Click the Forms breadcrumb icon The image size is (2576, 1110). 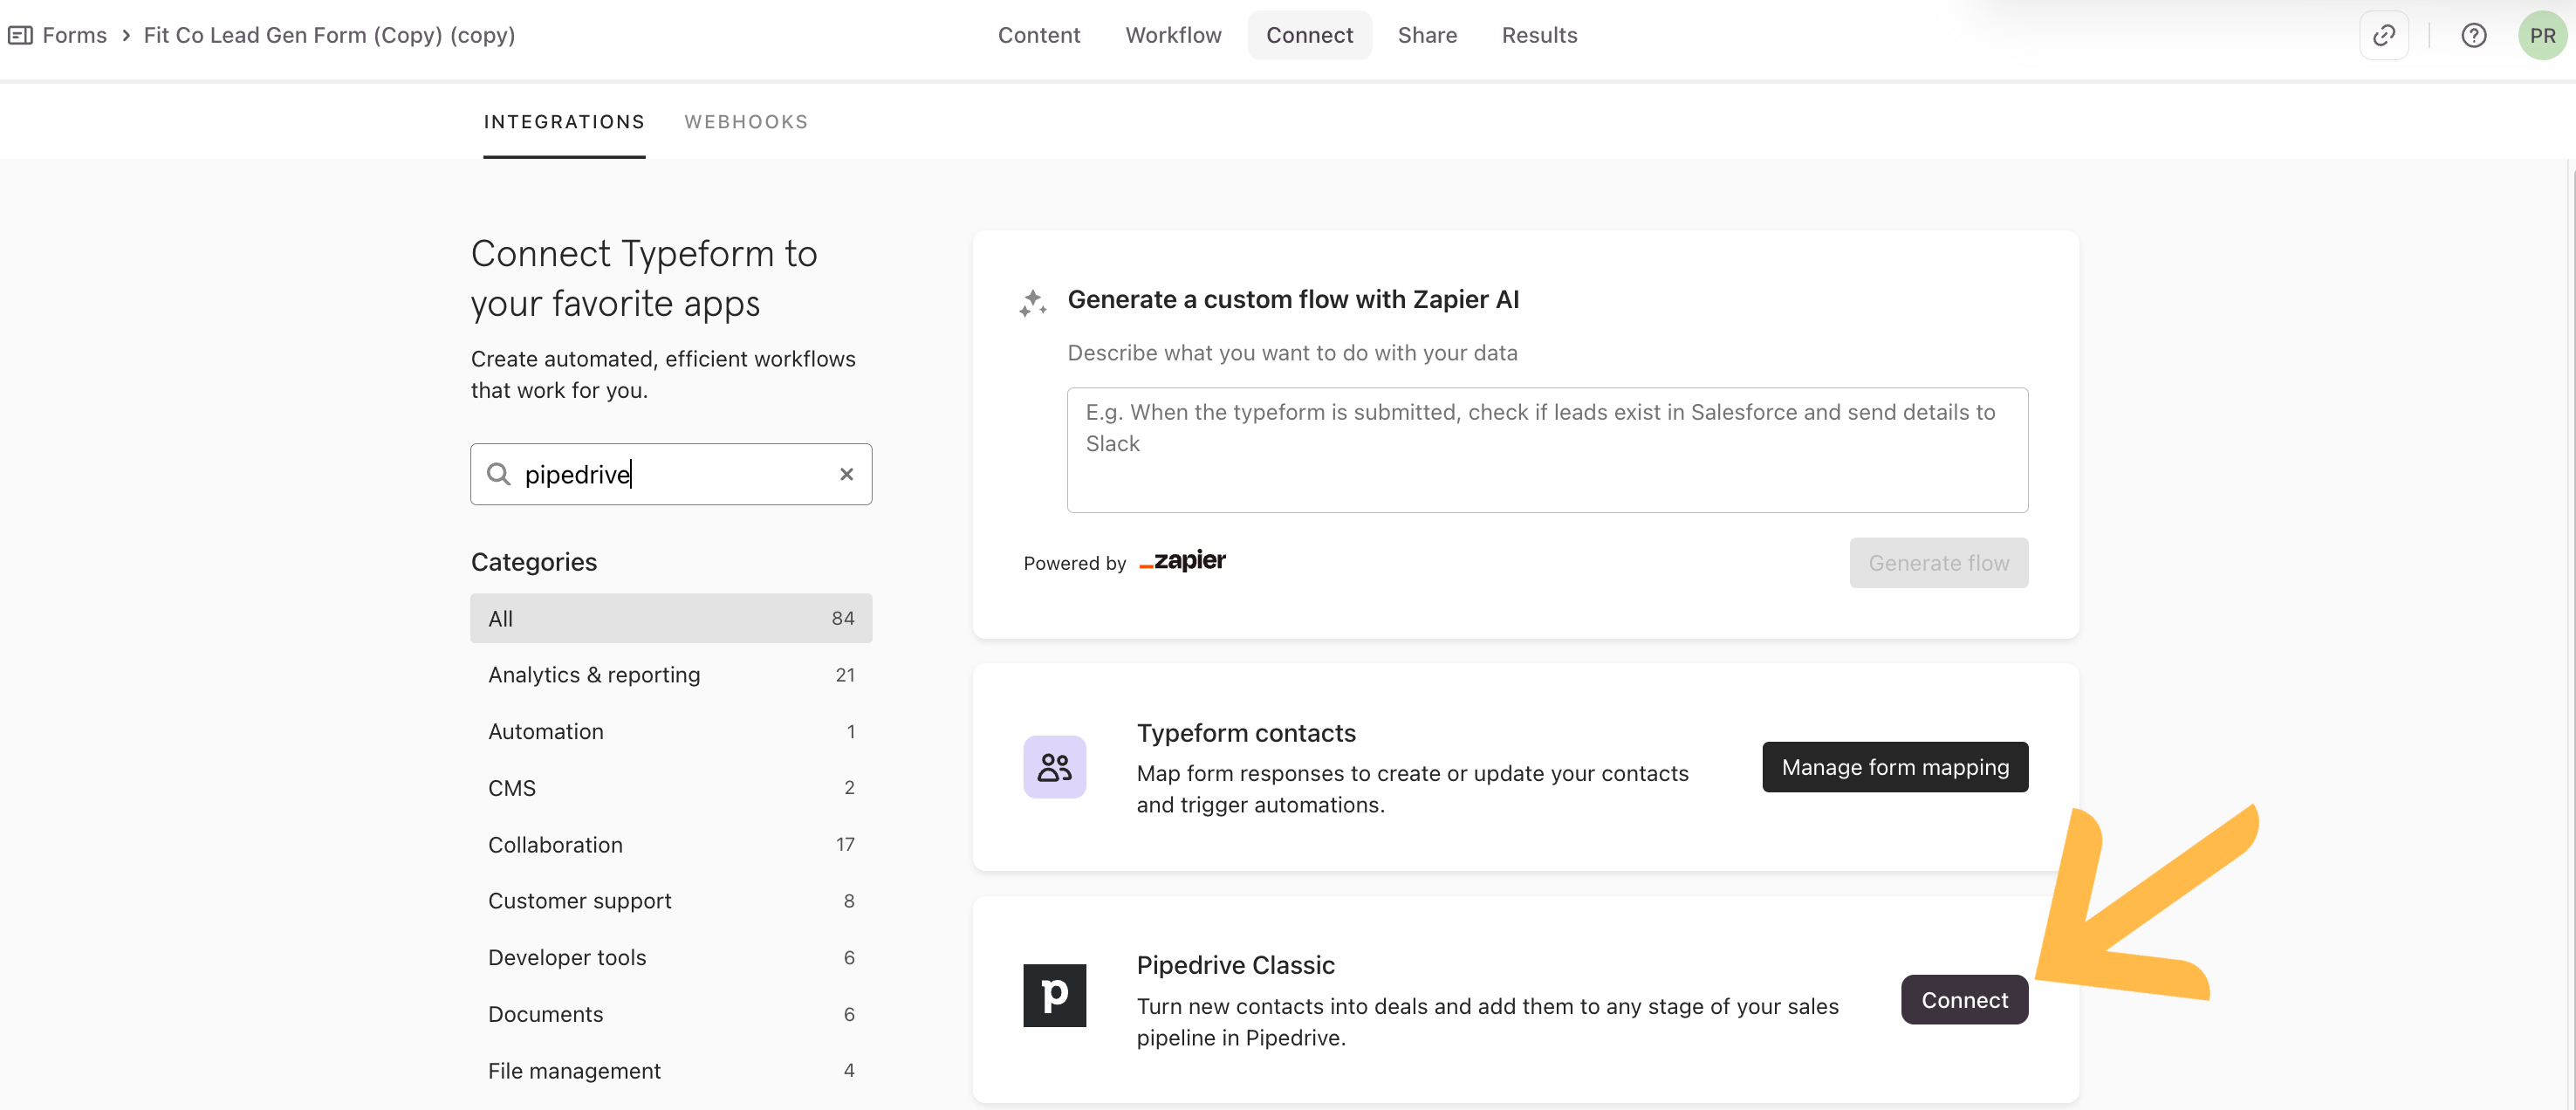(20, 35)
